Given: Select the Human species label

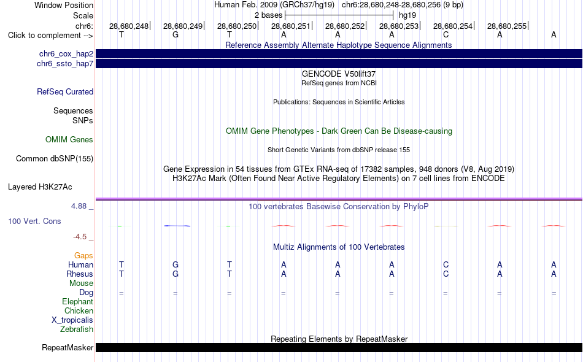Looking at the screenshot, I should pyautogui.click(x=80, y=264).
